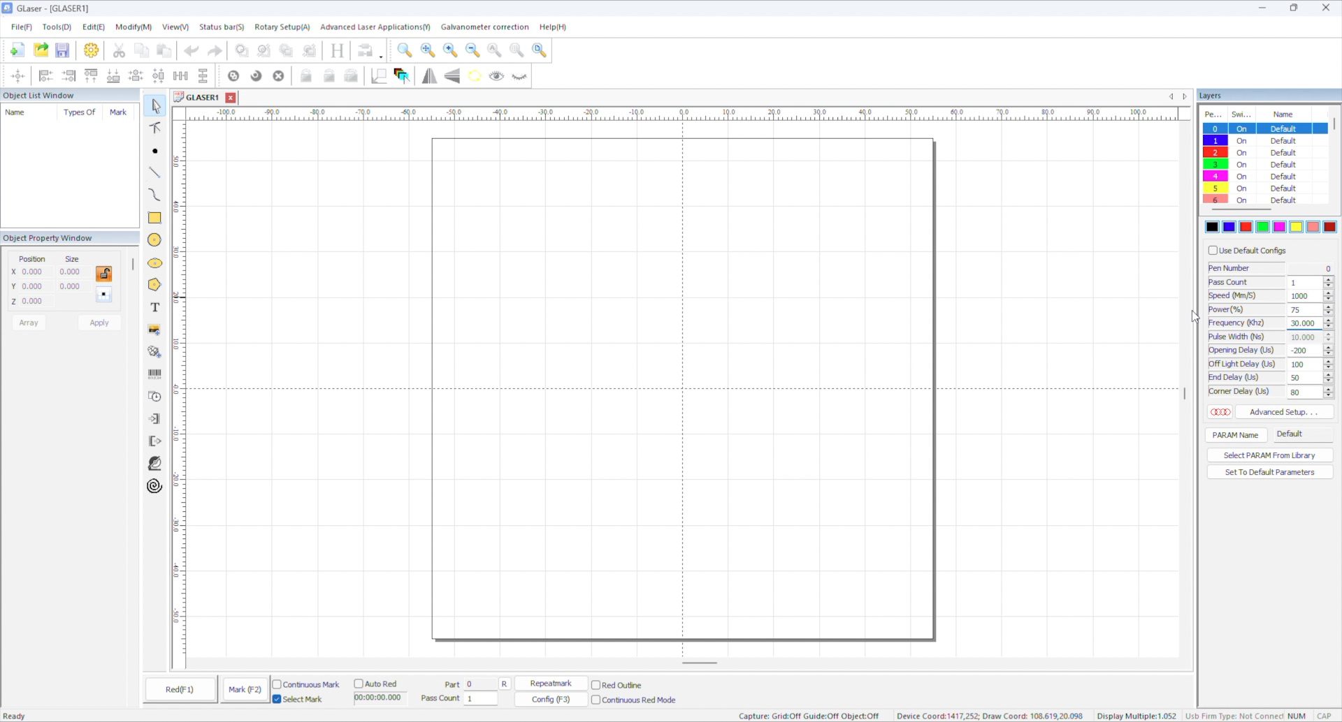Choose the Spiral drawing tool
The image size is (1342, 722).
pyautogui.click(x=154, y=486)
